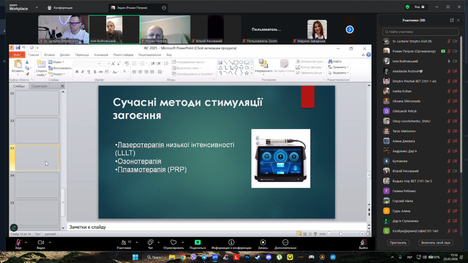Expand audio options arrow next to Audio
This screenshot has width=468, height=263.
(x=26, y=242)
